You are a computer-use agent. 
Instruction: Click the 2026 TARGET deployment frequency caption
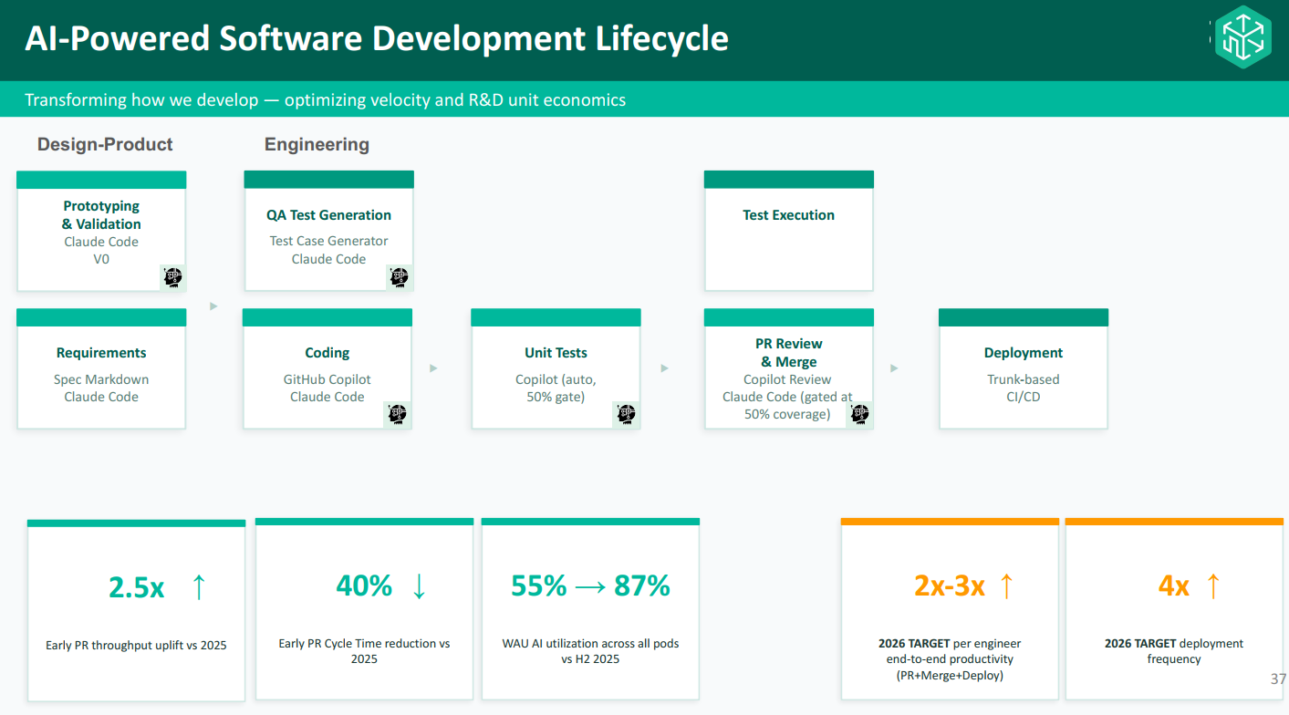(x=1174, y=651)
